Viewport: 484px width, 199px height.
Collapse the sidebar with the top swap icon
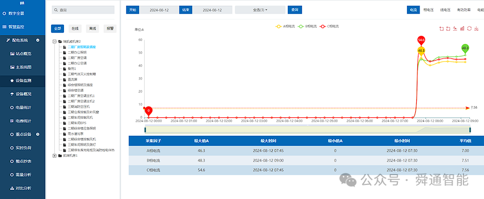pos(22,3)
